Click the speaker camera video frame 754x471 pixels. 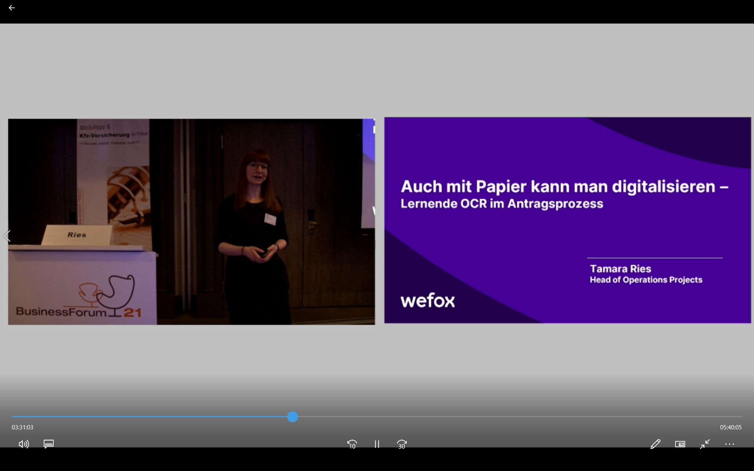[191, 222]
